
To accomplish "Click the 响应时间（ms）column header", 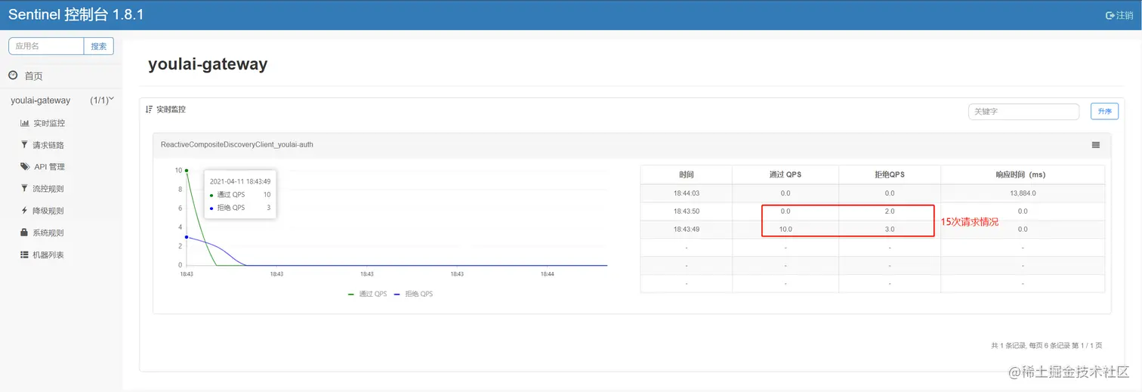I will [1023, 174].
